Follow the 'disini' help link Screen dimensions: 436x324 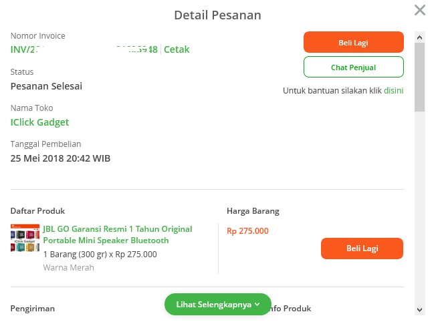(x=393, y=91)
